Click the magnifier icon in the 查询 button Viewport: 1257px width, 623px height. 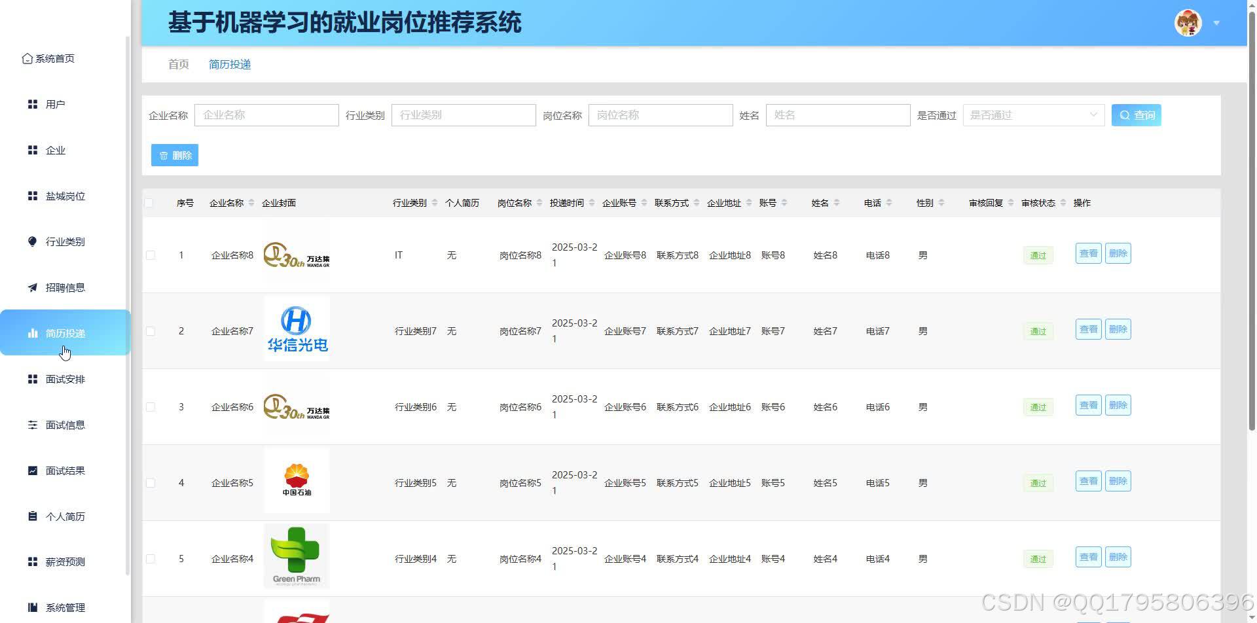tap(1125, 115)
